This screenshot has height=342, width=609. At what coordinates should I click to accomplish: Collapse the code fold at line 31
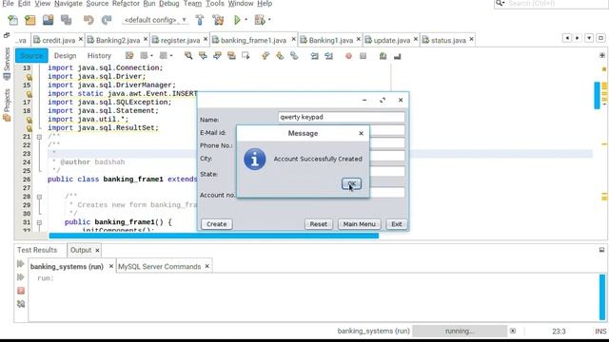[39, 222]
